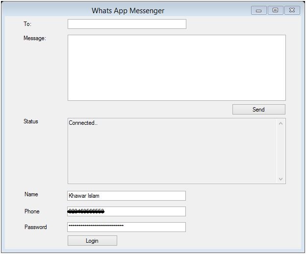The width and height of the screenshot is (306, 254).
Task: Click the 'Name' label
Action: (31, 194)
